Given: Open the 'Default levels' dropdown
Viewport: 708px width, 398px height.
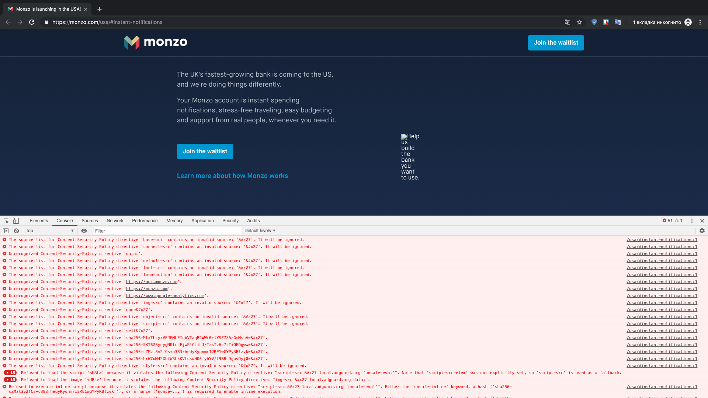Looking at the screenshot, I should tap(260, 231).
